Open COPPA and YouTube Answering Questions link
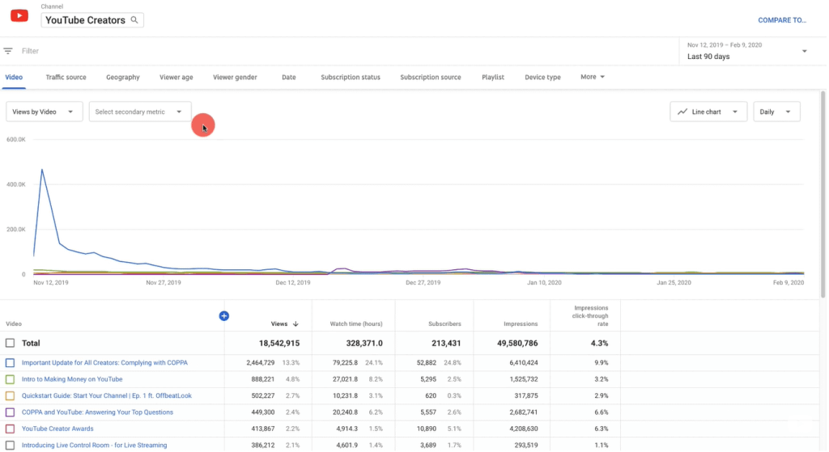Viewport: 829px width, 452px height. click(x=97, y=413)
